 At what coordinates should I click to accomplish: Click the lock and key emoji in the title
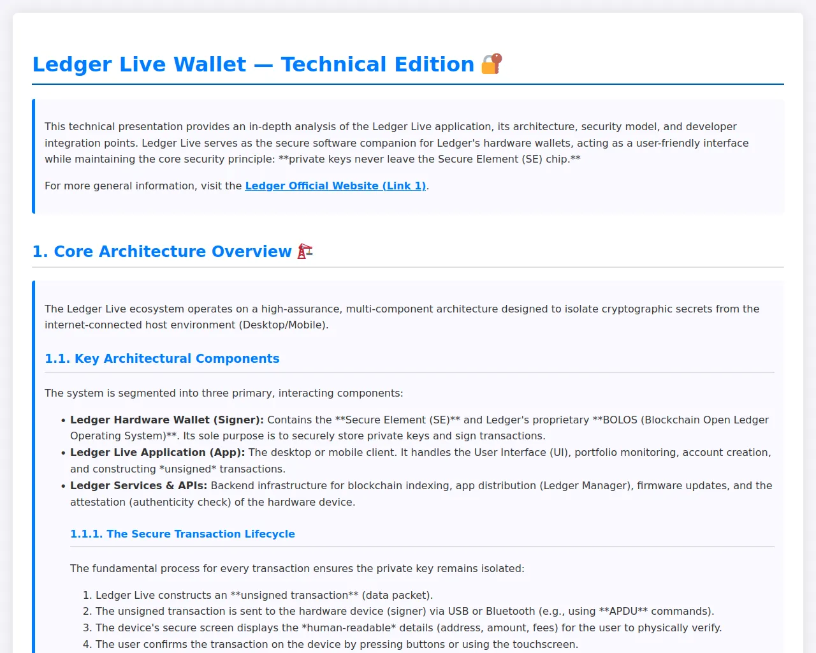[492, 64]
